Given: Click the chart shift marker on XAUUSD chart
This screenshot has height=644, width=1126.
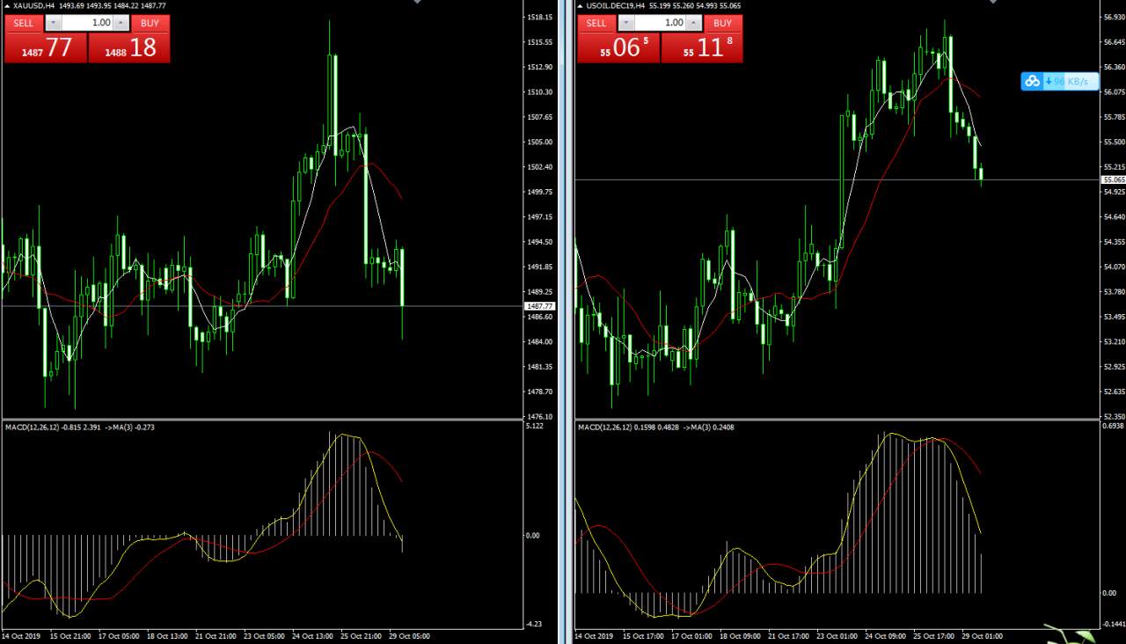Looking at the screenshot, I should tap(417, 3).
